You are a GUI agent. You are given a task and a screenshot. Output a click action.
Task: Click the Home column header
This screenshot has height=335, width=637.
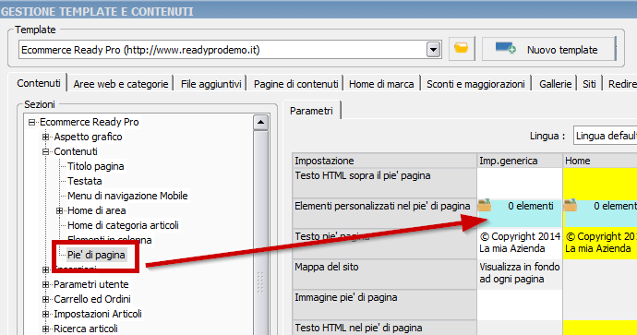pyautogui.click(x=600, y=161)
